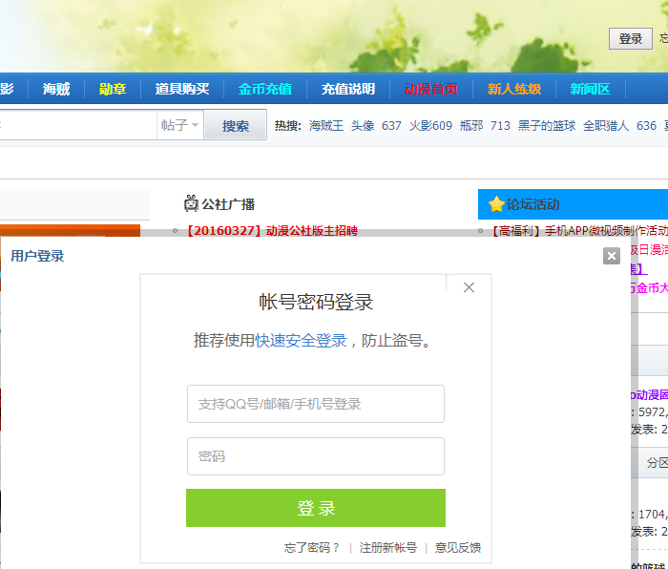Click the 注册新帐号 link
The height and width of the screenshot is (569, 668).
388,547
